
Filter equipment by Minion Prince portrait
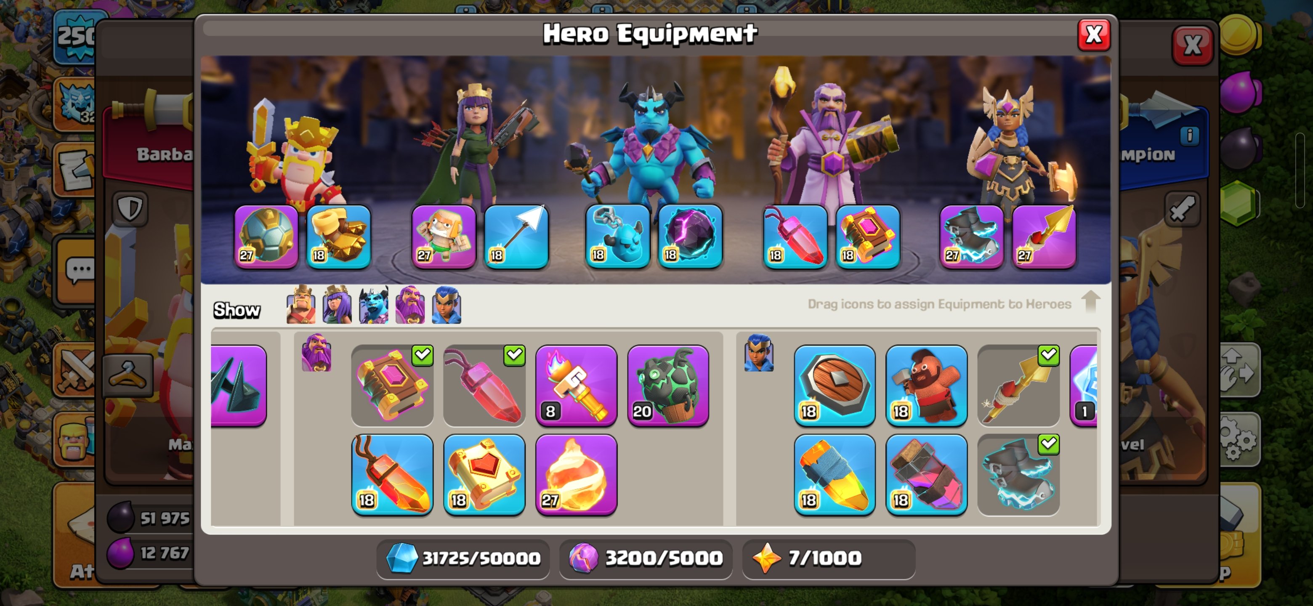[x=374, y=305]
